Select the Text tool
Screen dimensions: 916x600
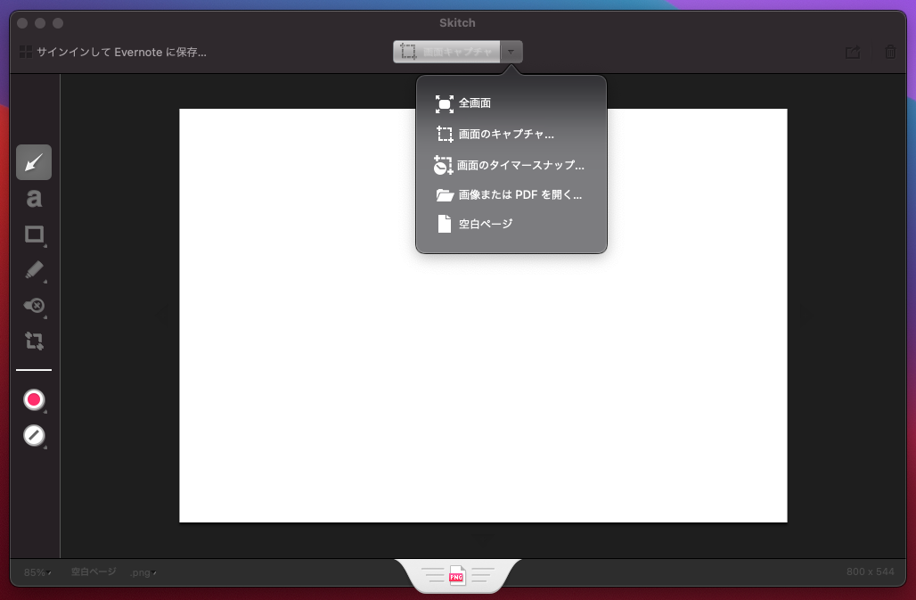(33, 198)
